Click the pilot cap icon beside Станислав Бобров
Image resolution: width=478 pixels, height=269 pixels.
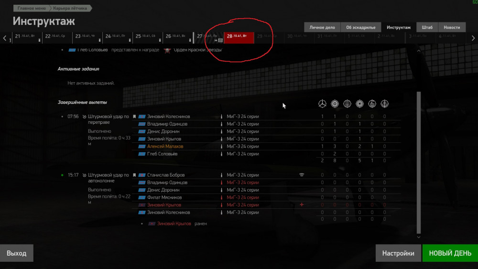click(302, 175)
